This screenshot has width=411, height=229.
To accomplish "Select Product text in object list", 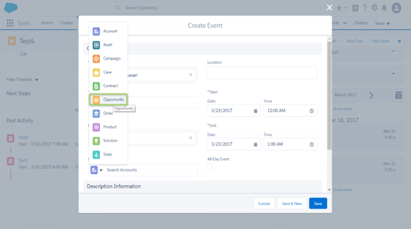I will (x=110, y=127).
